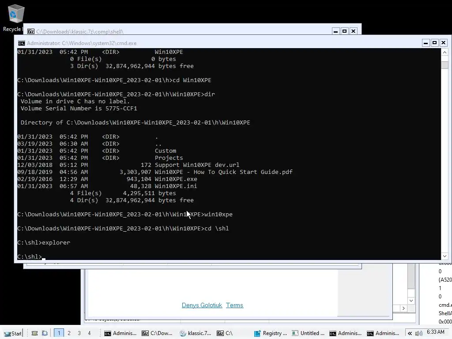Click the 7-Zip window title icon
The width and height of the screenshot is (452, 339).
pyautogui.click(x=31, y=31)
